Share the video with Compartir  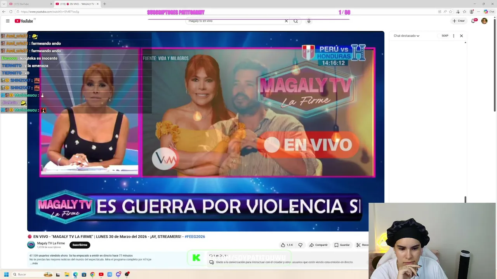click(x=318, y=245)
